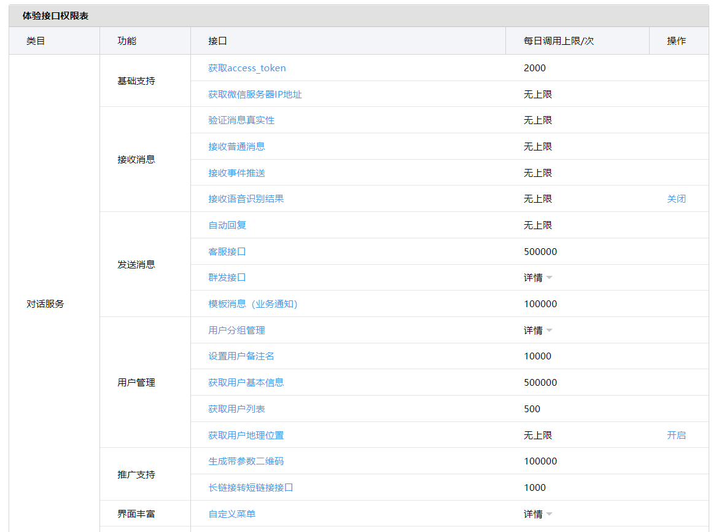
Task: Click the 界面丰富 function cell
Action: [x=136, y=514]
